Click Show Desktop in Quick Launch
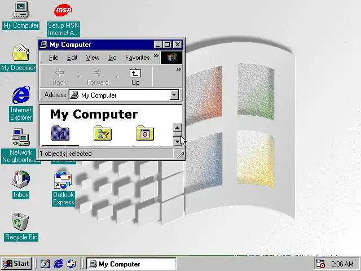361x271 pixels. [45, 264]
